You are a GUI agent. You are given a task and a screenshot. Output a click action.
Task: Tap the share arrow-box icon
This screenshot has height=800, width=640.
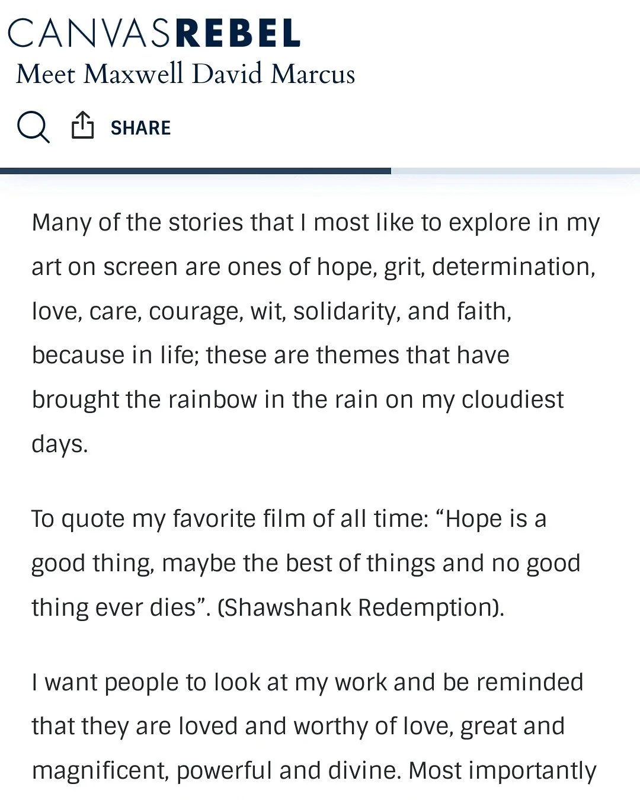pyautogui.click(x=82, y=125)
